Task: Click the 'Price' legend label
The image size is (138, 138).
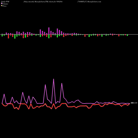Action: click(4, 6)
